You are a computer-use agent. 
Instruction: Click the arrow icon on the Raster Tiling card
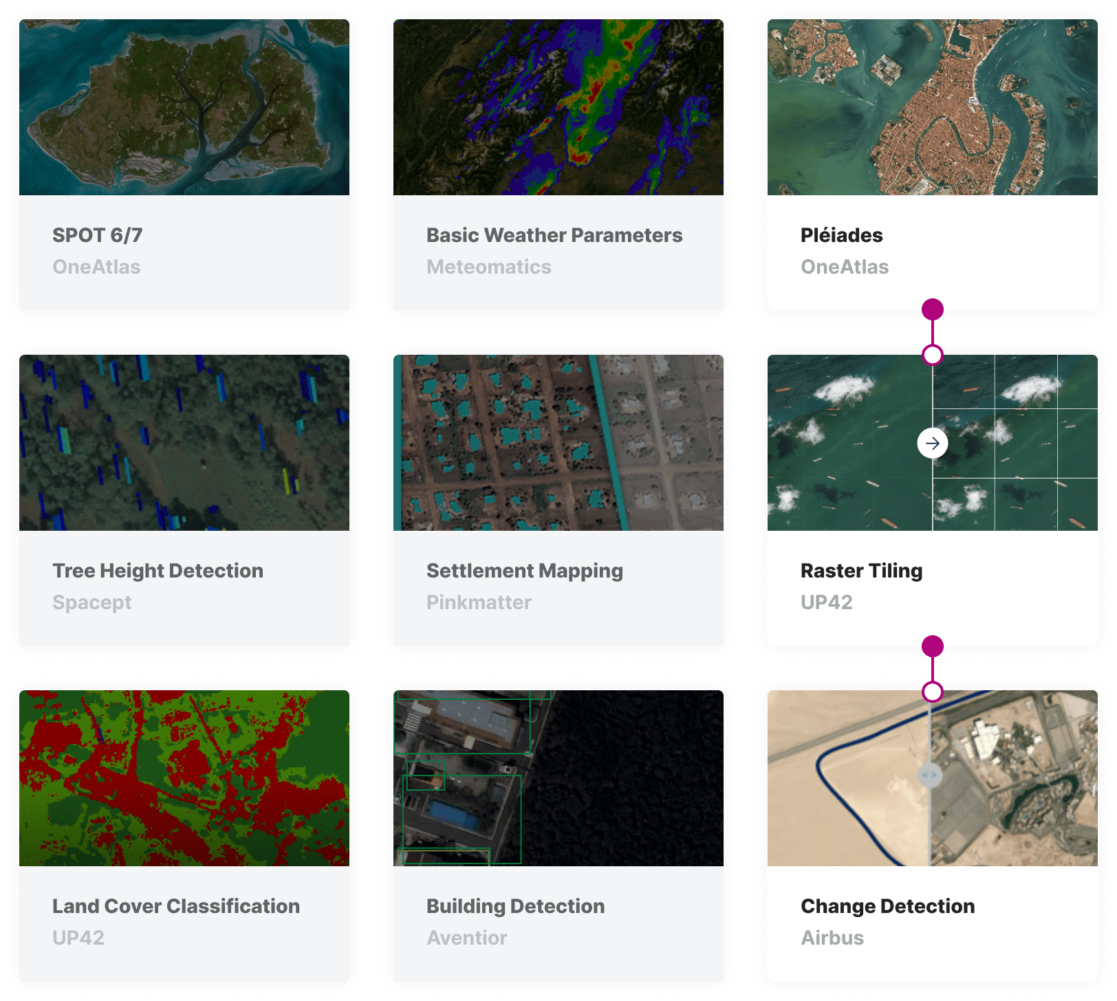pos(933,443)
